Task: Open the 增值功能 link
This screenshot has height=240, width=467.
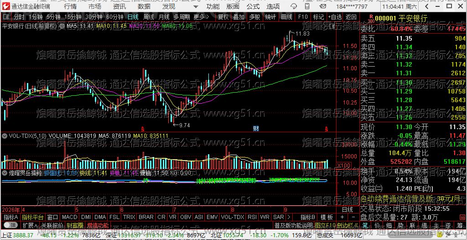Action: (x=98, y=225)
